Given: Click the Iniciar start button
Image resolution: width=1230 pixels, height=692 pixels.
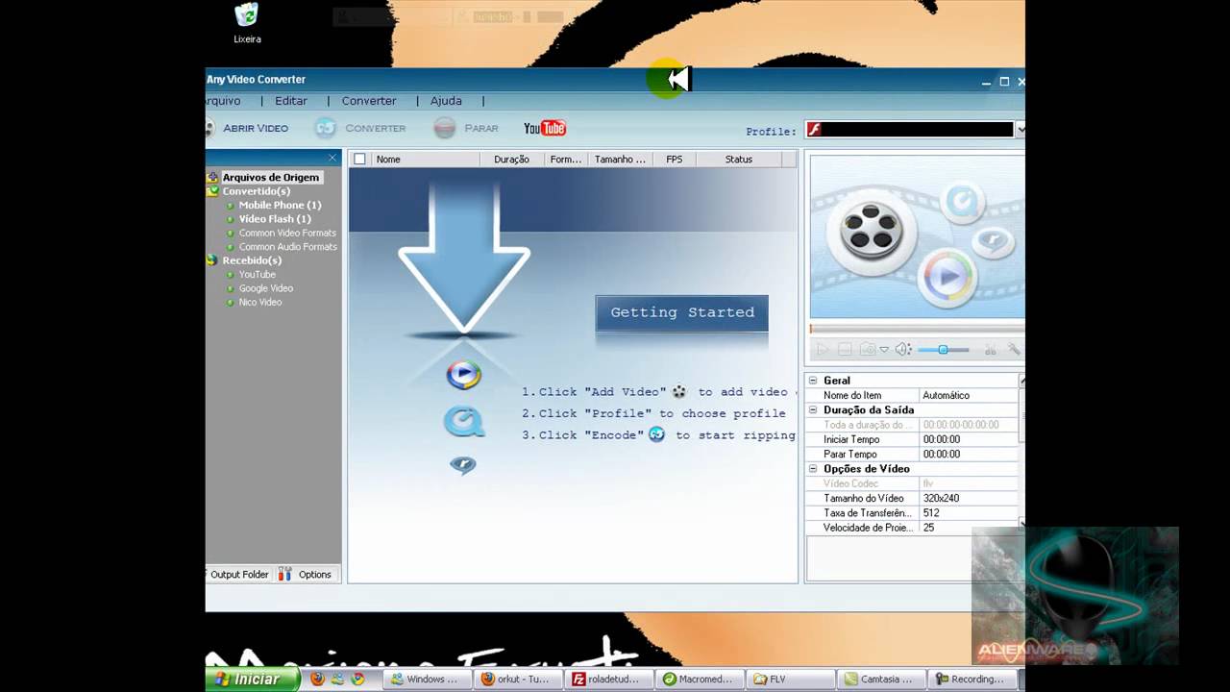Looking at the screenshot, I should tap(253, 679).
